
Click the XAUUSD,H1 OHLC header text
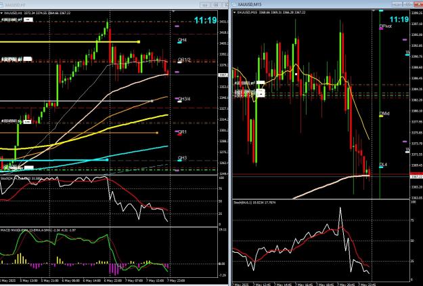tap(37, 13)
